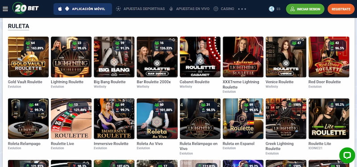
Task: Click the 163.89% stat on Gold Vault Roulette
Action: 37,48
